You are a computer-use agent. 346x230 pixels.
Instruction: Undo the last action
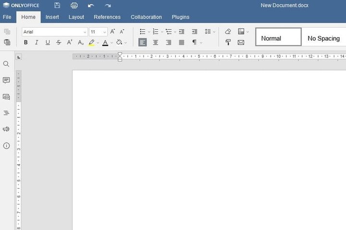point(91,5)
